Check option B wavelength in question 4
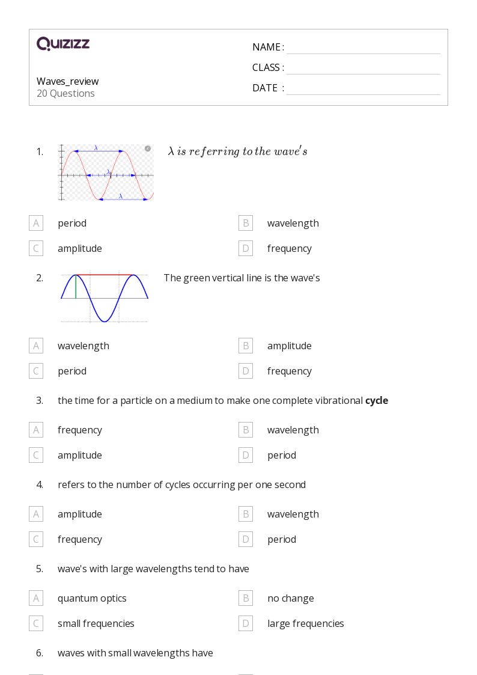 tap(246, 514)
